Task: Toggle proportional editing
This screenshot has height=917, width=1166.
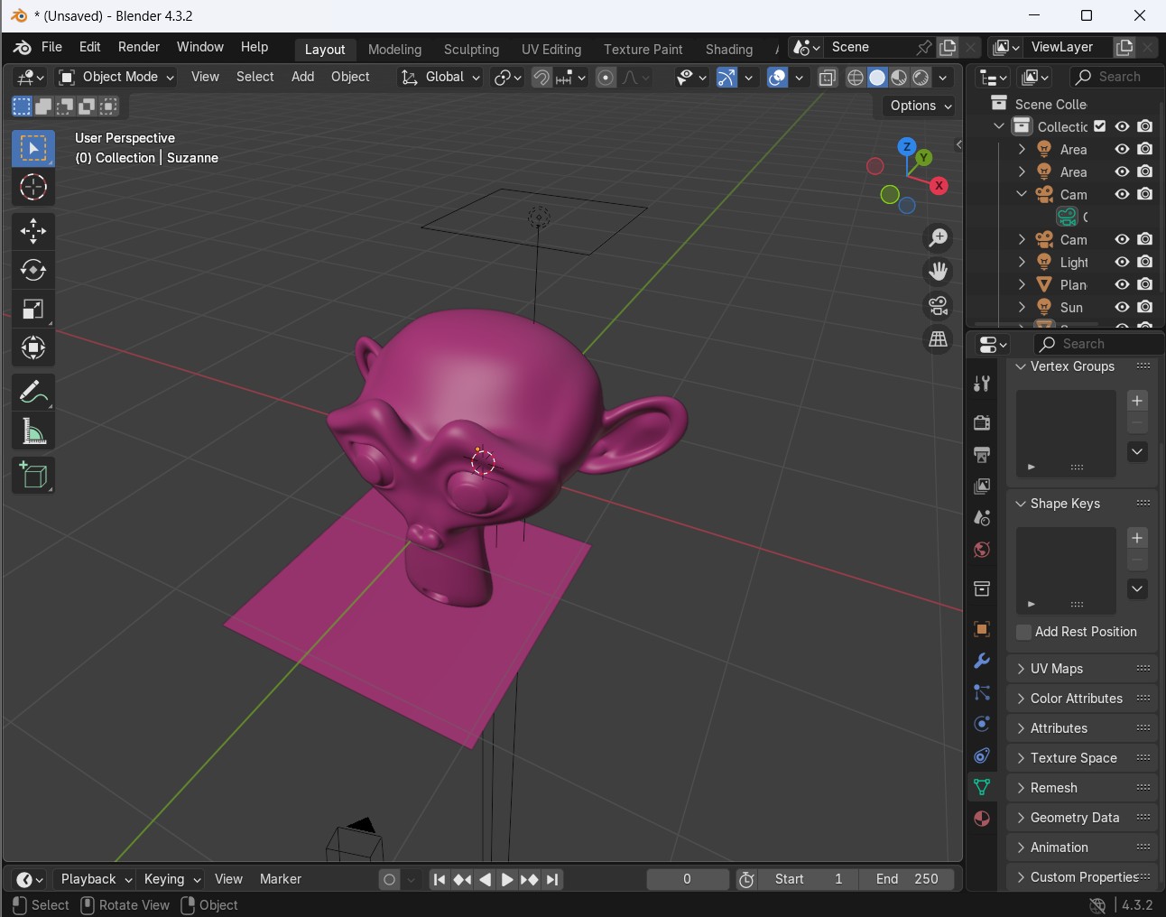Action: (x=606, y=78)
